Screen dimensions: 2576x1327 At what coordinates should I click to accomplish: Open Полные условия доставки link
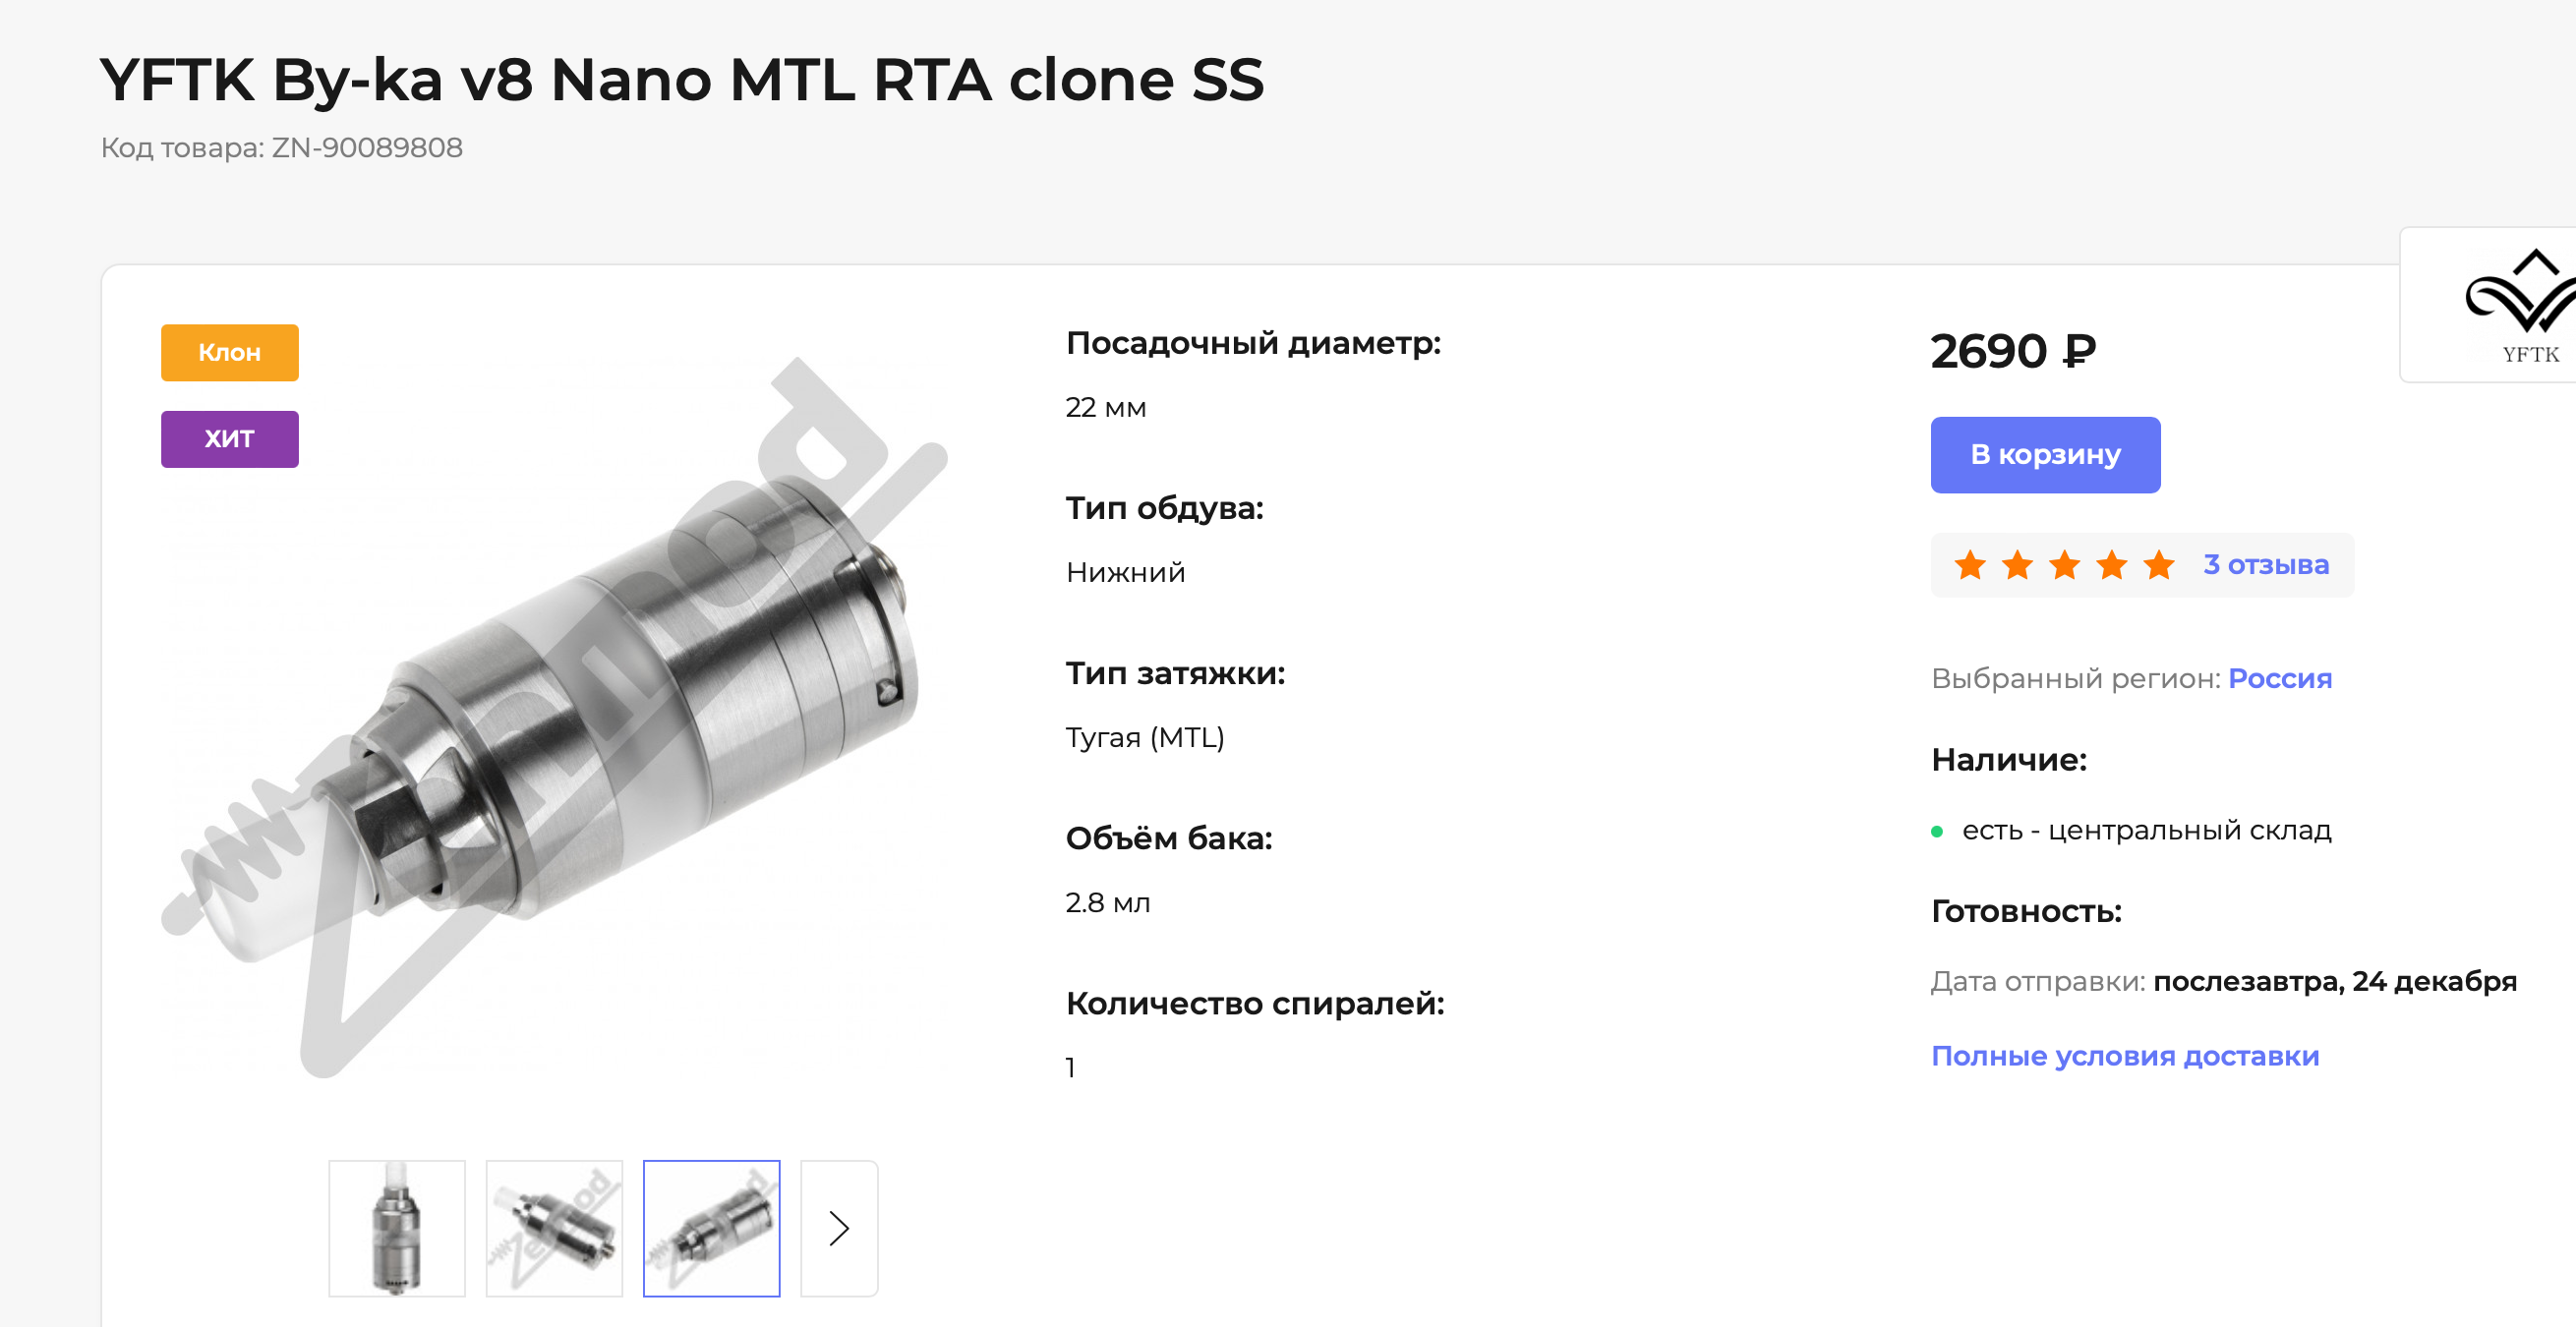(2125, 1056)
